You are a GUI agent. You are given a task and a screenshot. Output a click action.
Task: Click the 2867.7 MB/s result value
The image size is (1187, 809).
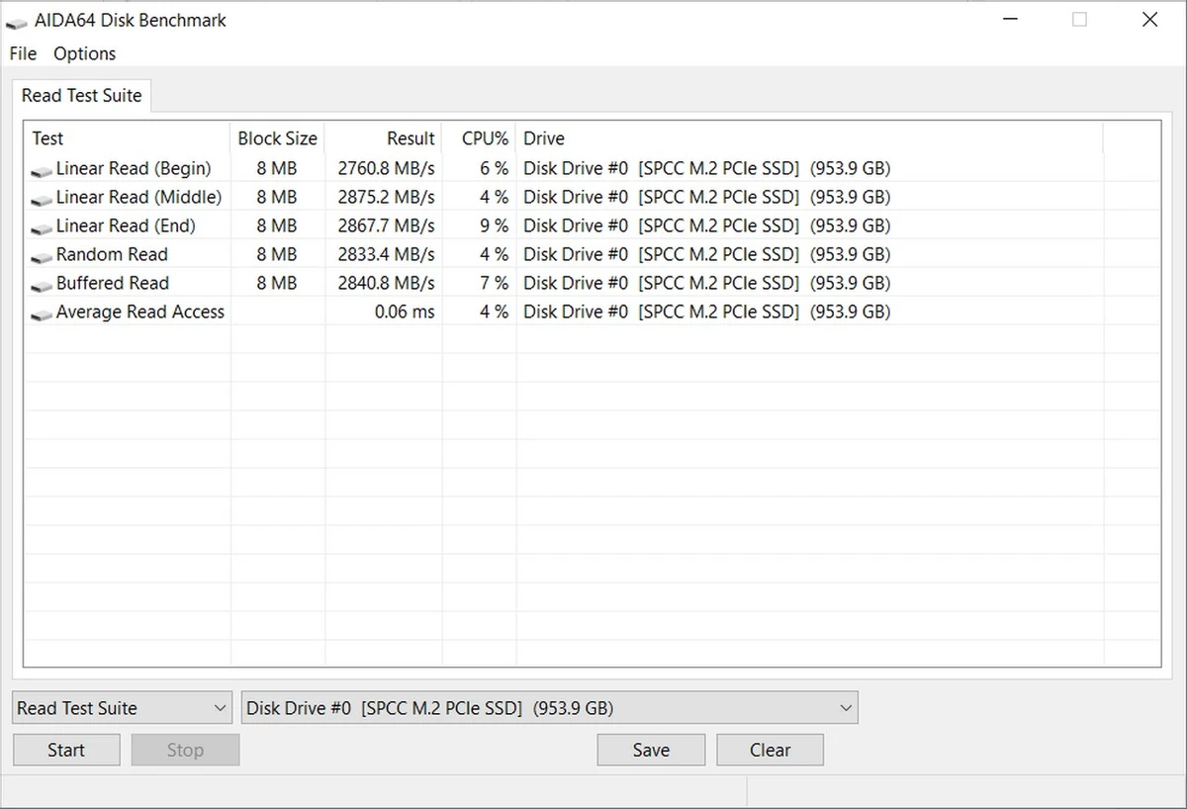tap(386, 225)
